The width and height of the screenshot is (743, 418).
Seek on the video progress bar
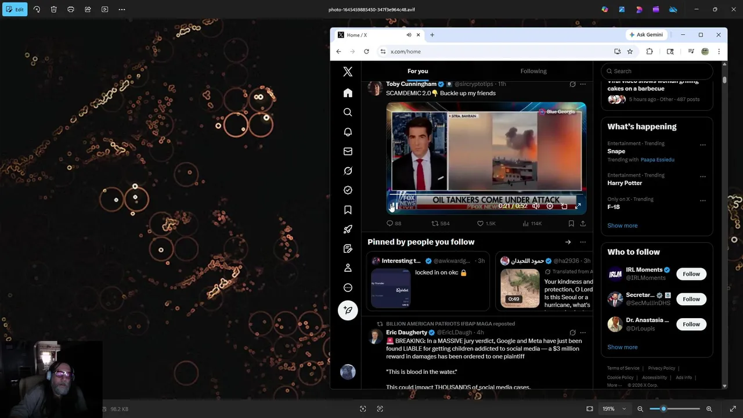486,195
